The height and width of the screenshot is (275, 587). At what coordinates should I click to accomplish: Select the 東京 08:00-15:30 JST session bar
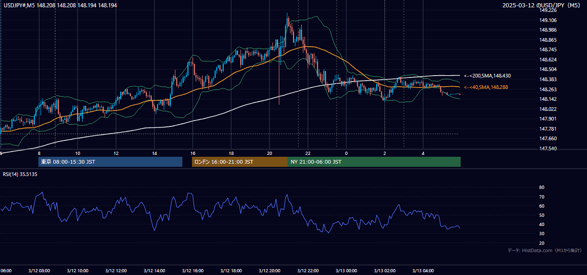pyautogui.click(x=110, y=162)
